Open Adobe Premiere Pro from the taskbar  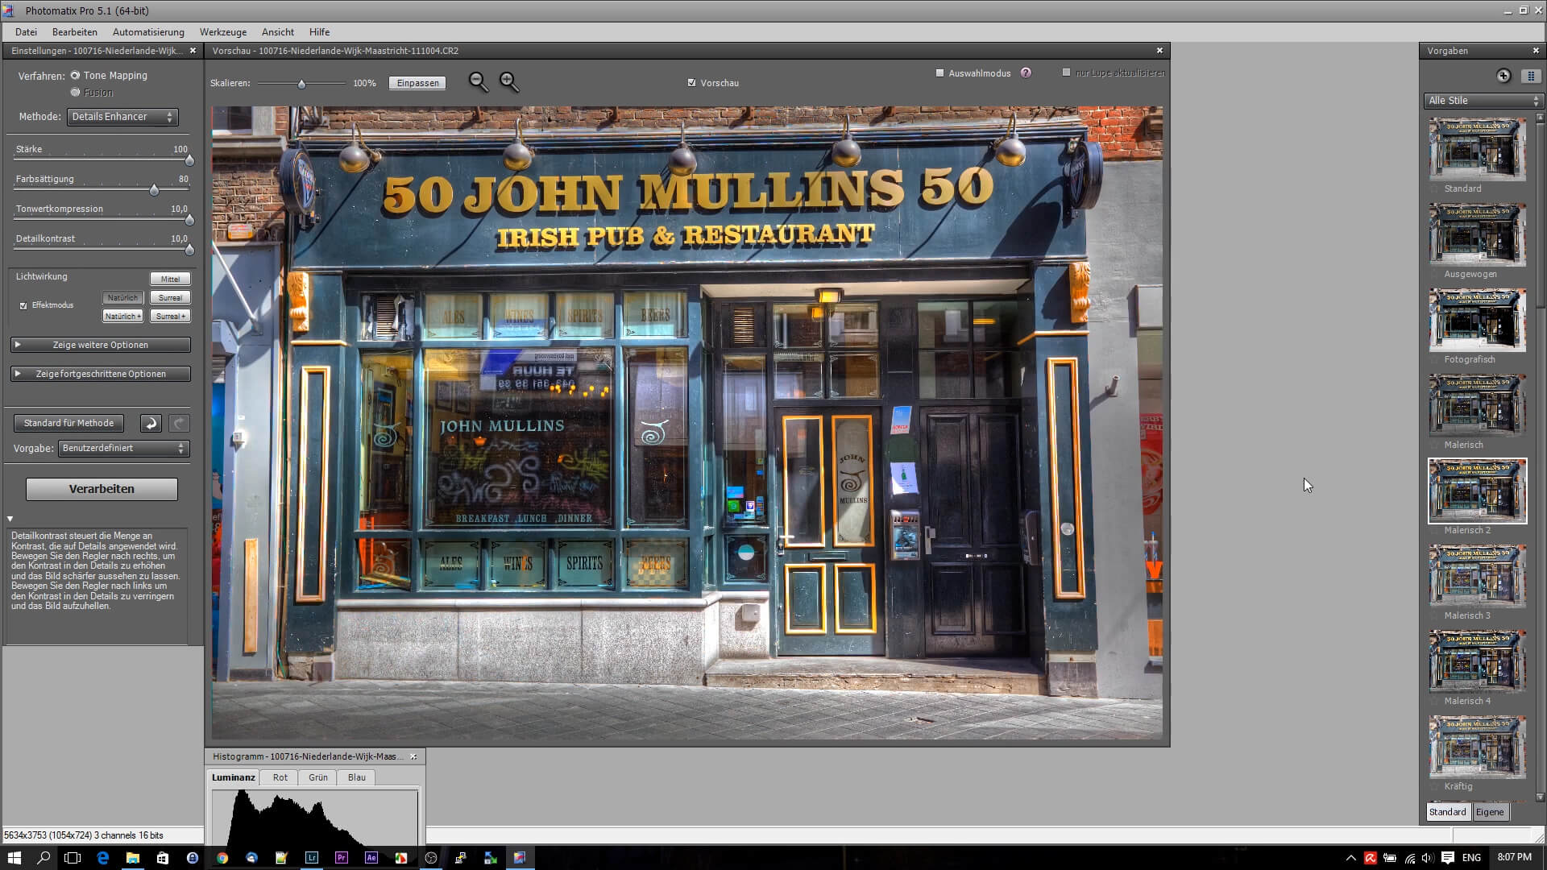pyautogui.click(x=341, y=858)
